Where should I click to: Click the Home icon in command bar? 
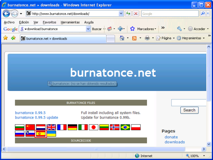tap(122, 38)
